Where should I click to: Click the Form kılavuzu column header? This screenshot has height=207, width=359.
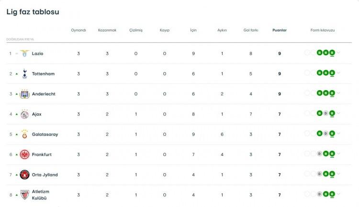[x=322, y=30]
